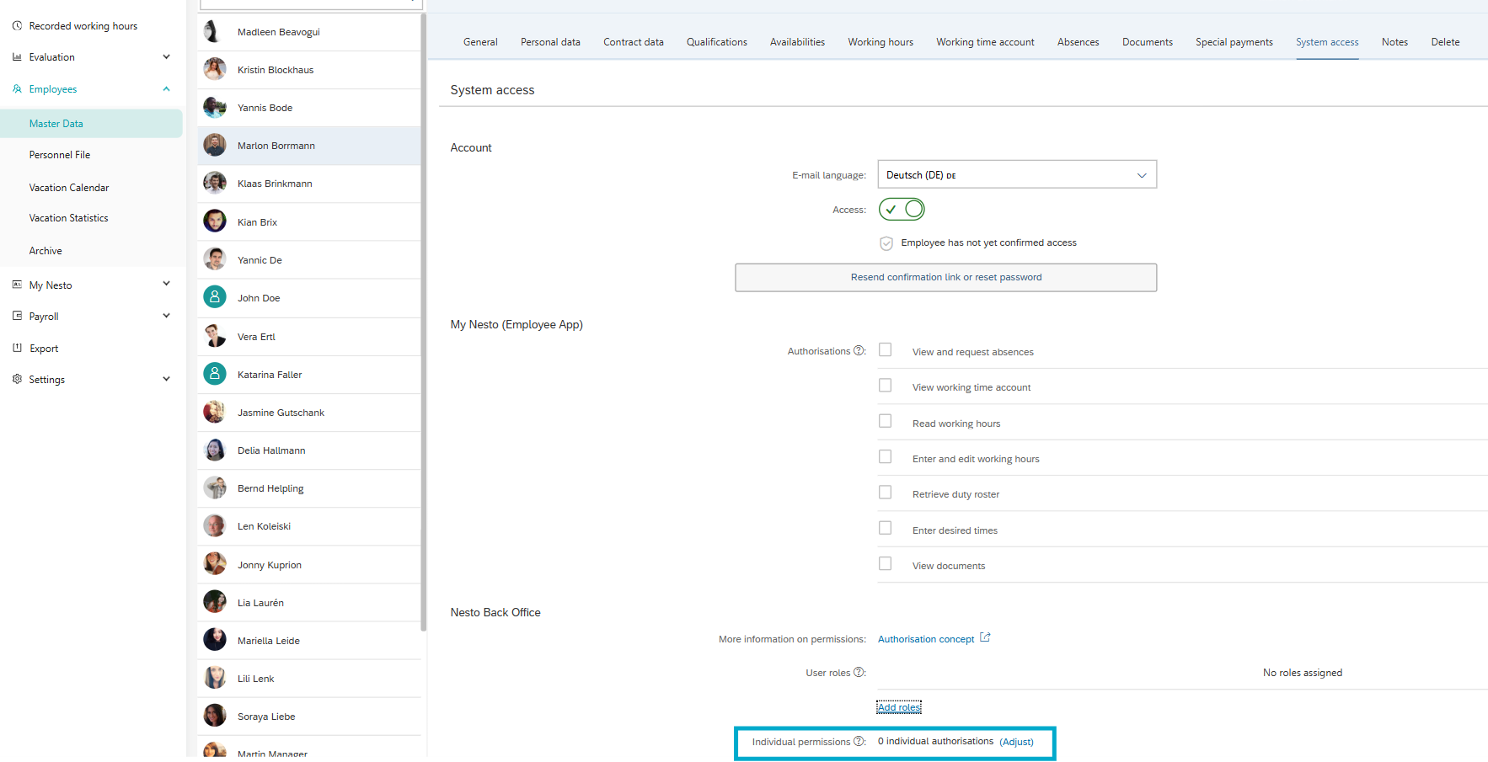Click the help icon beside Authorisations
This screenshot has height=762, width=1488.
pos(859,351)
